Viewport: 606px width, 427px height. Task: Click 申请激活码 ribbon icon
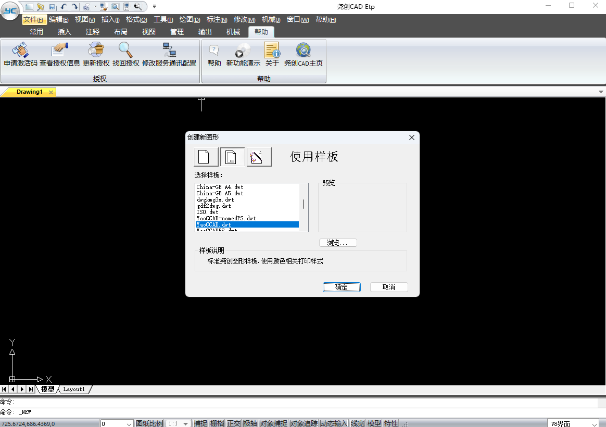click(x=20, y=55)
